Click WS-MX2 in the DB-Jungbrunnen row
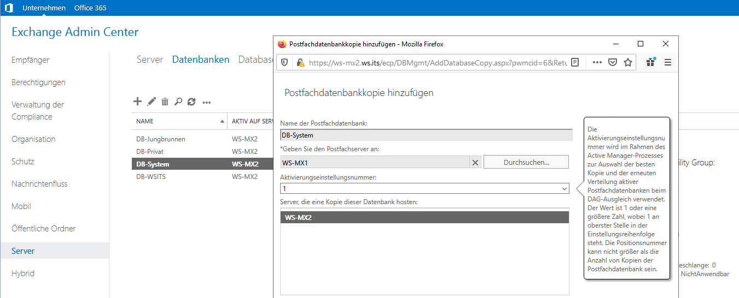Image resolution: width=739 pixels, height=298 pixels. (245, 139)
